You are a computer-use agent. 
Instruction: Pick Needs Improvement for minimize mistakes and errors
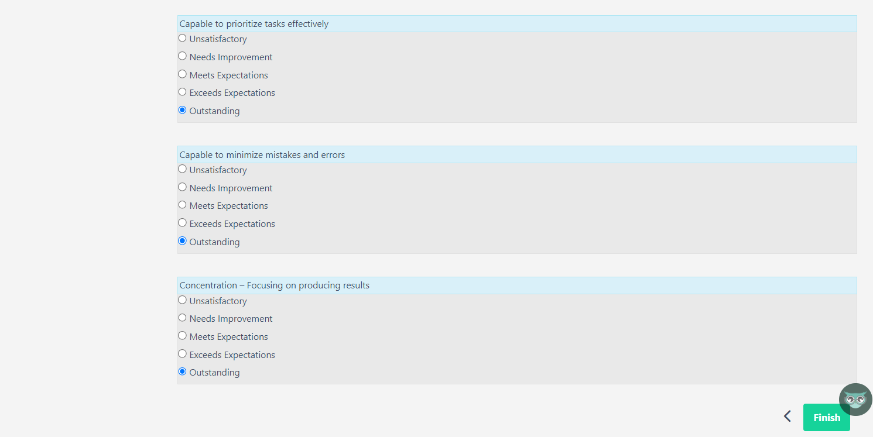(183, 187)
